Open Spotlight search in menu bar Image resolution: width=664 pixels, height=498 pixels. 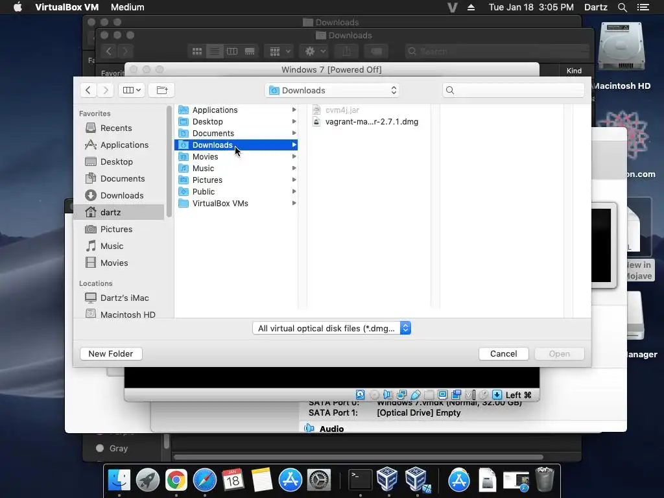coord(622,7)
